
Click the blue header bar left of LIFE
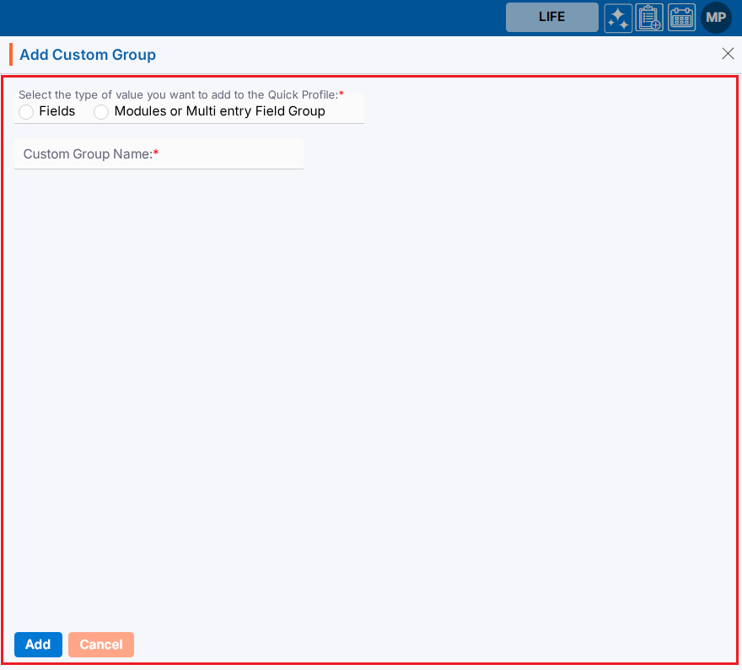click(x=253, y=17)
